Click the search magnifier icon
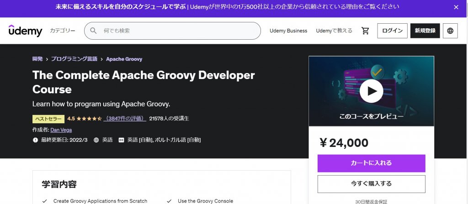Screen dimensions: 468x204 93,31
